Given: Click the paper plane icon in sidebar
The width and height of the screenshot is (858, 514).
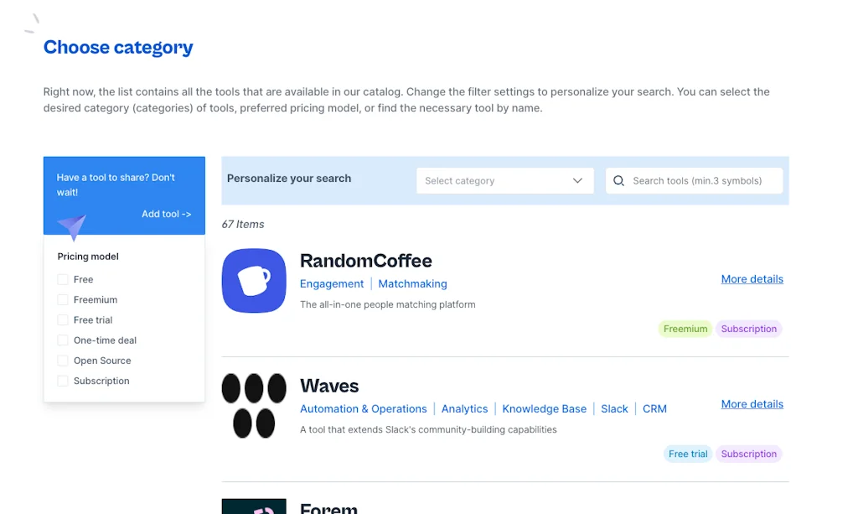Looking at the screenshot, I should [x=72, y=227].
